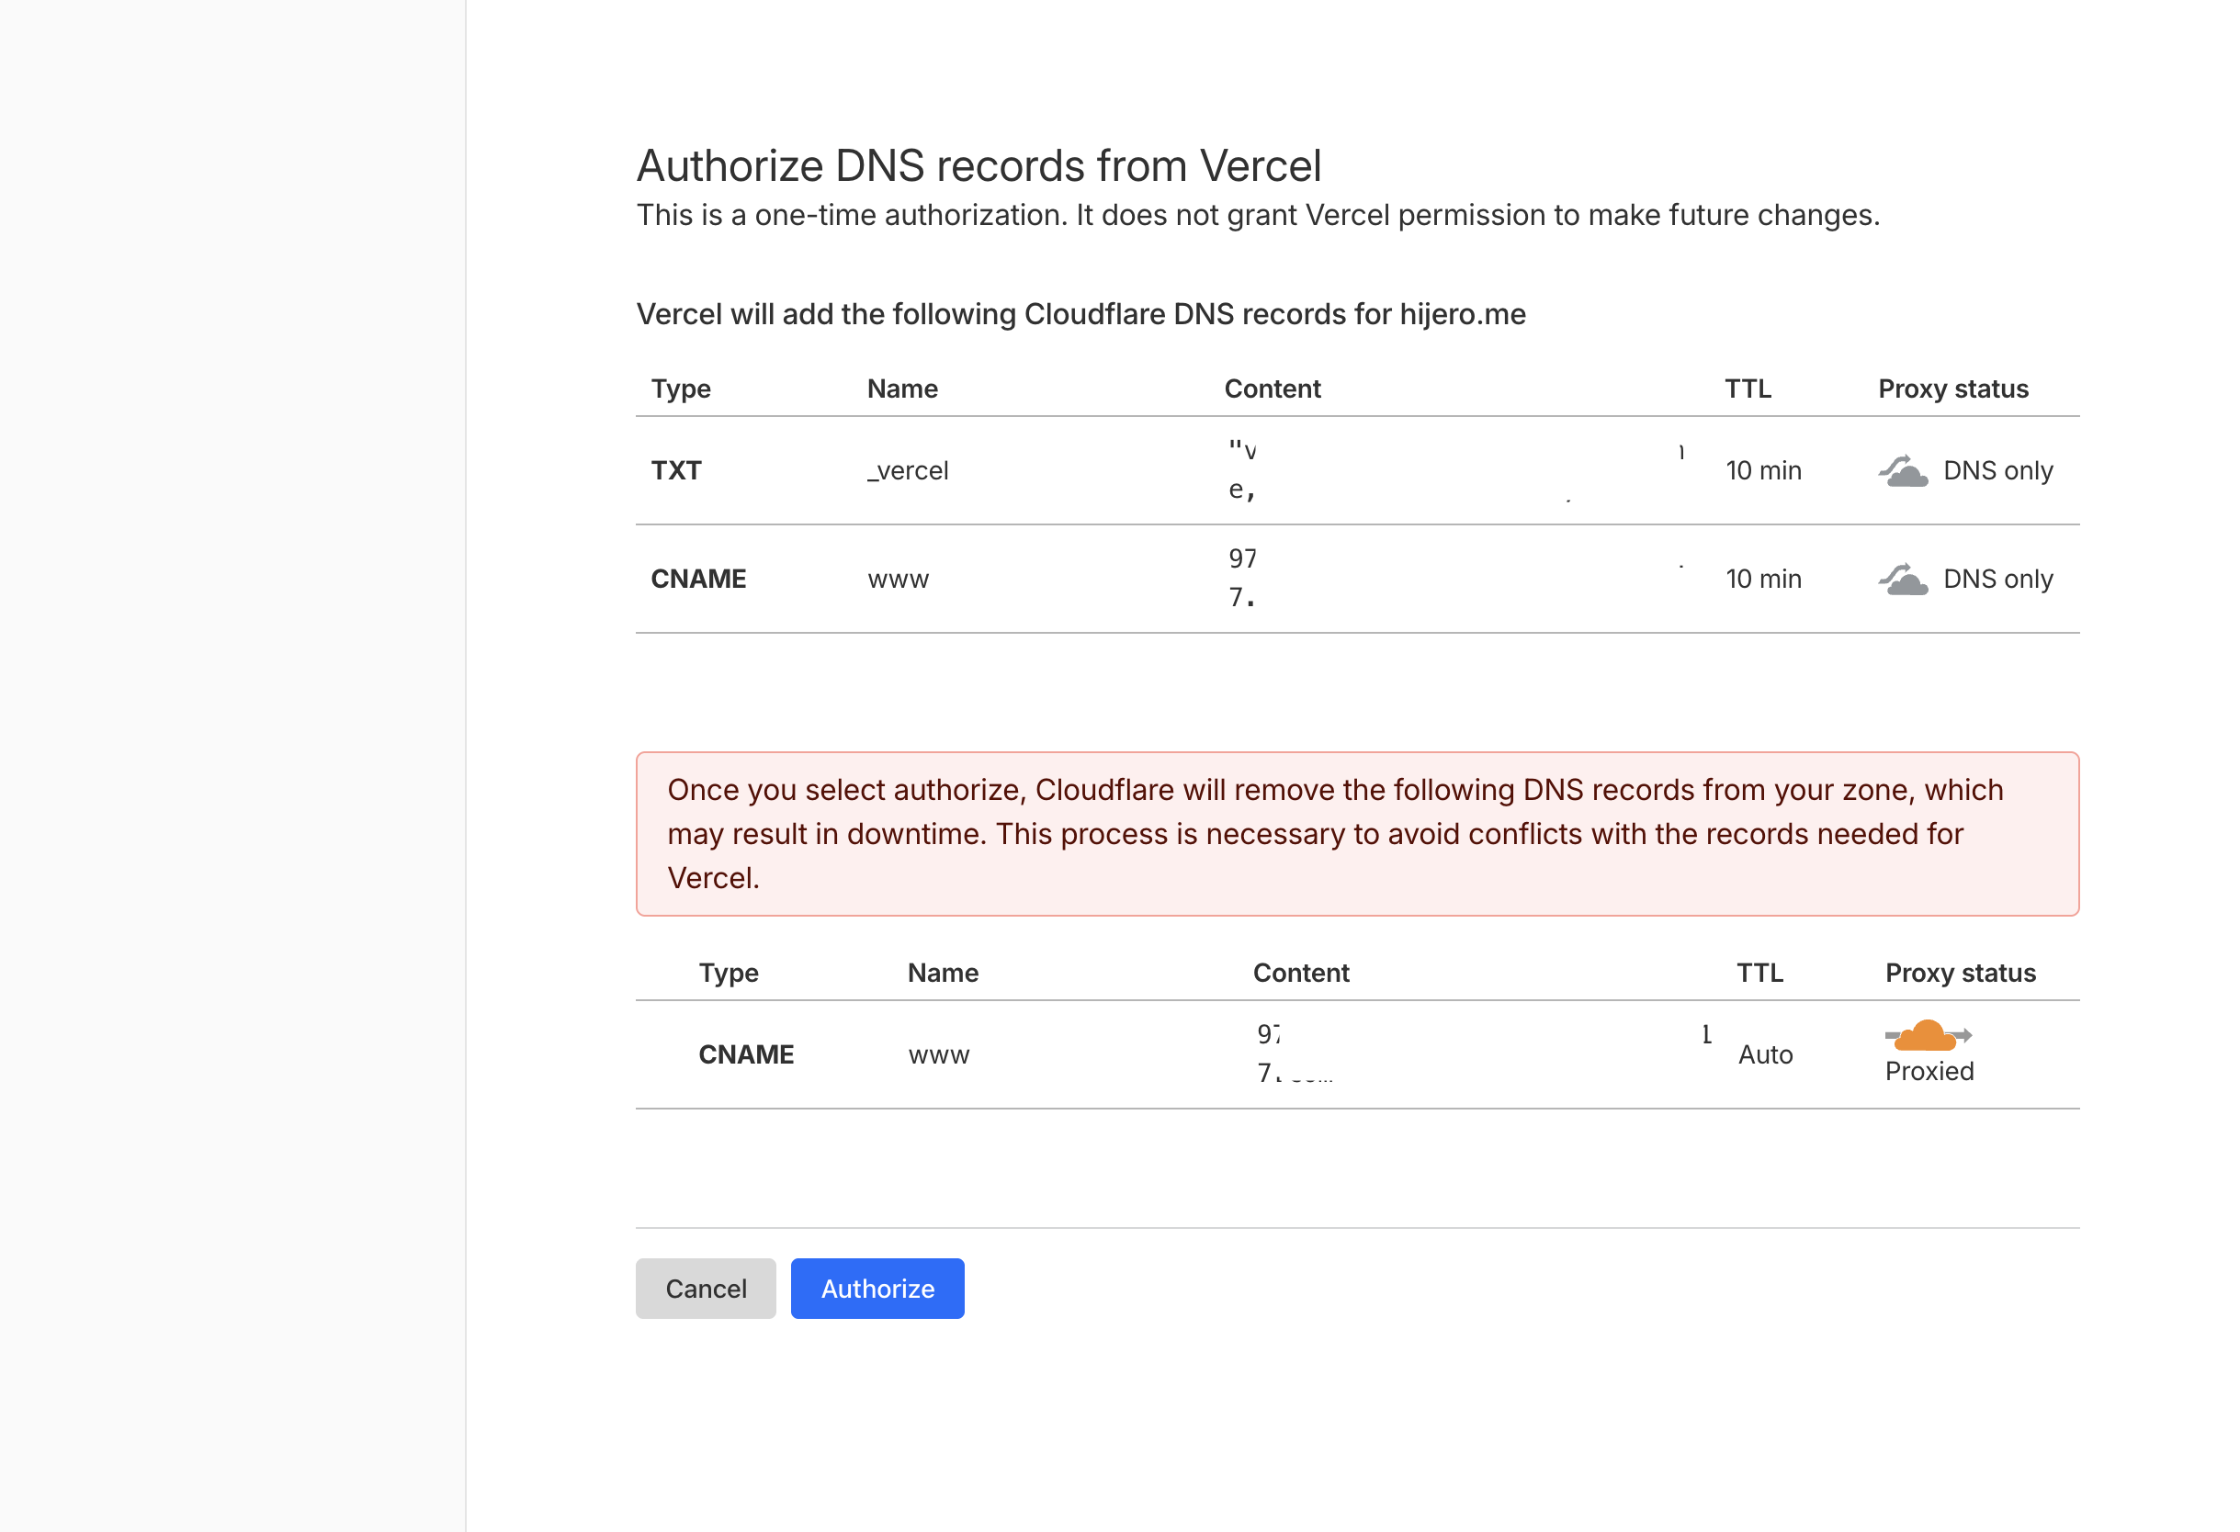The width and height of the screenshot is (2240, 1532).
Task: Click the CNAME type in the DNS only row
Action: 698,578
